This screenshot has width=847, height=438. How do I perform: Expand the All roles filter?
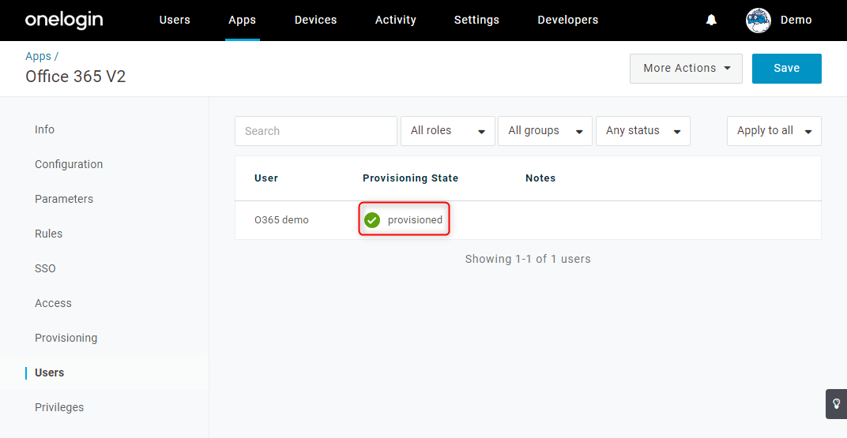(x=448, y=131)
